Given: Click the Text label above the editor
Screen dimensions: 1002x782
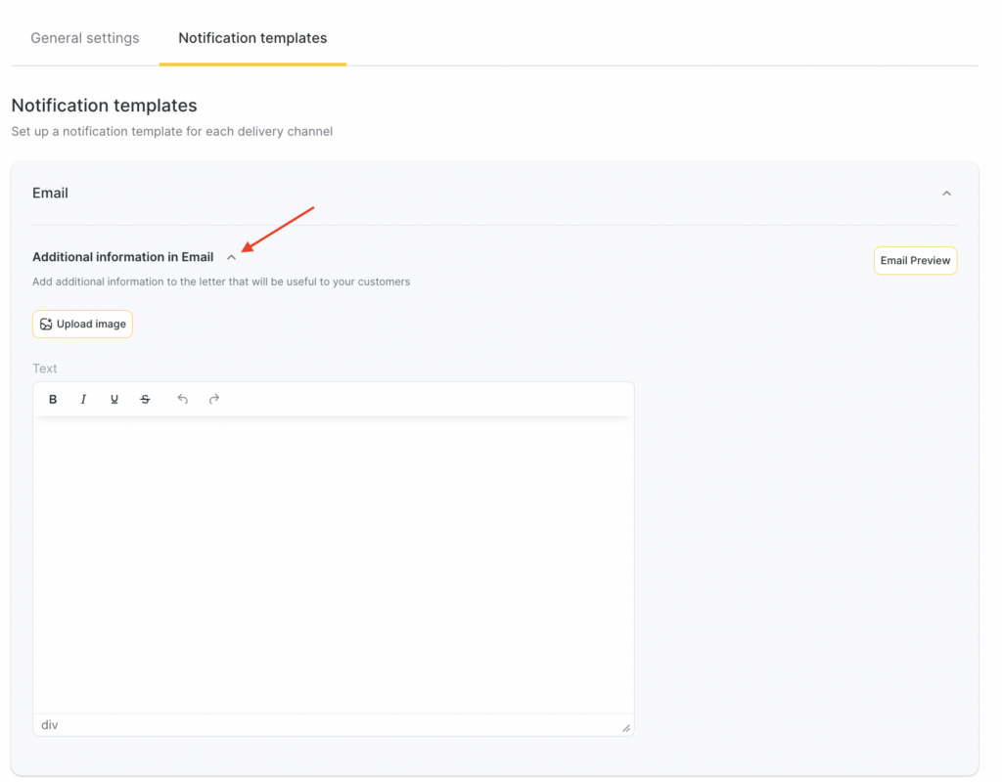Looking at the screenshot, I should click(x=45, y=369).
